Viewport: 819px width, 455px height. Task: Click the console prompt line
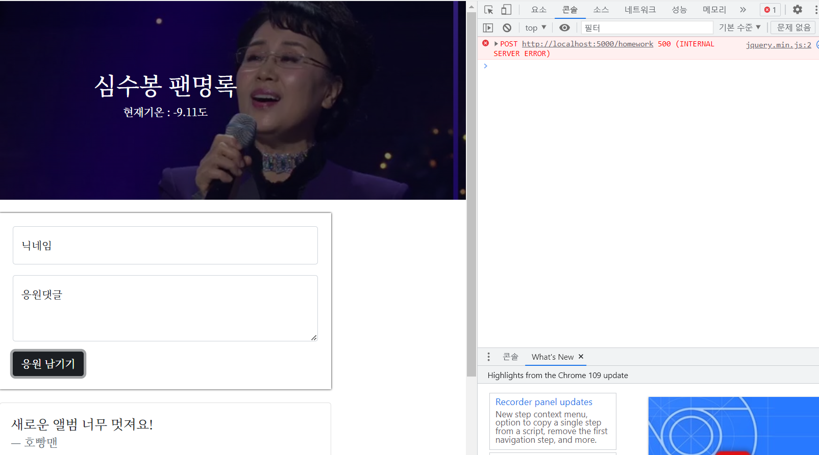(648, 66)
